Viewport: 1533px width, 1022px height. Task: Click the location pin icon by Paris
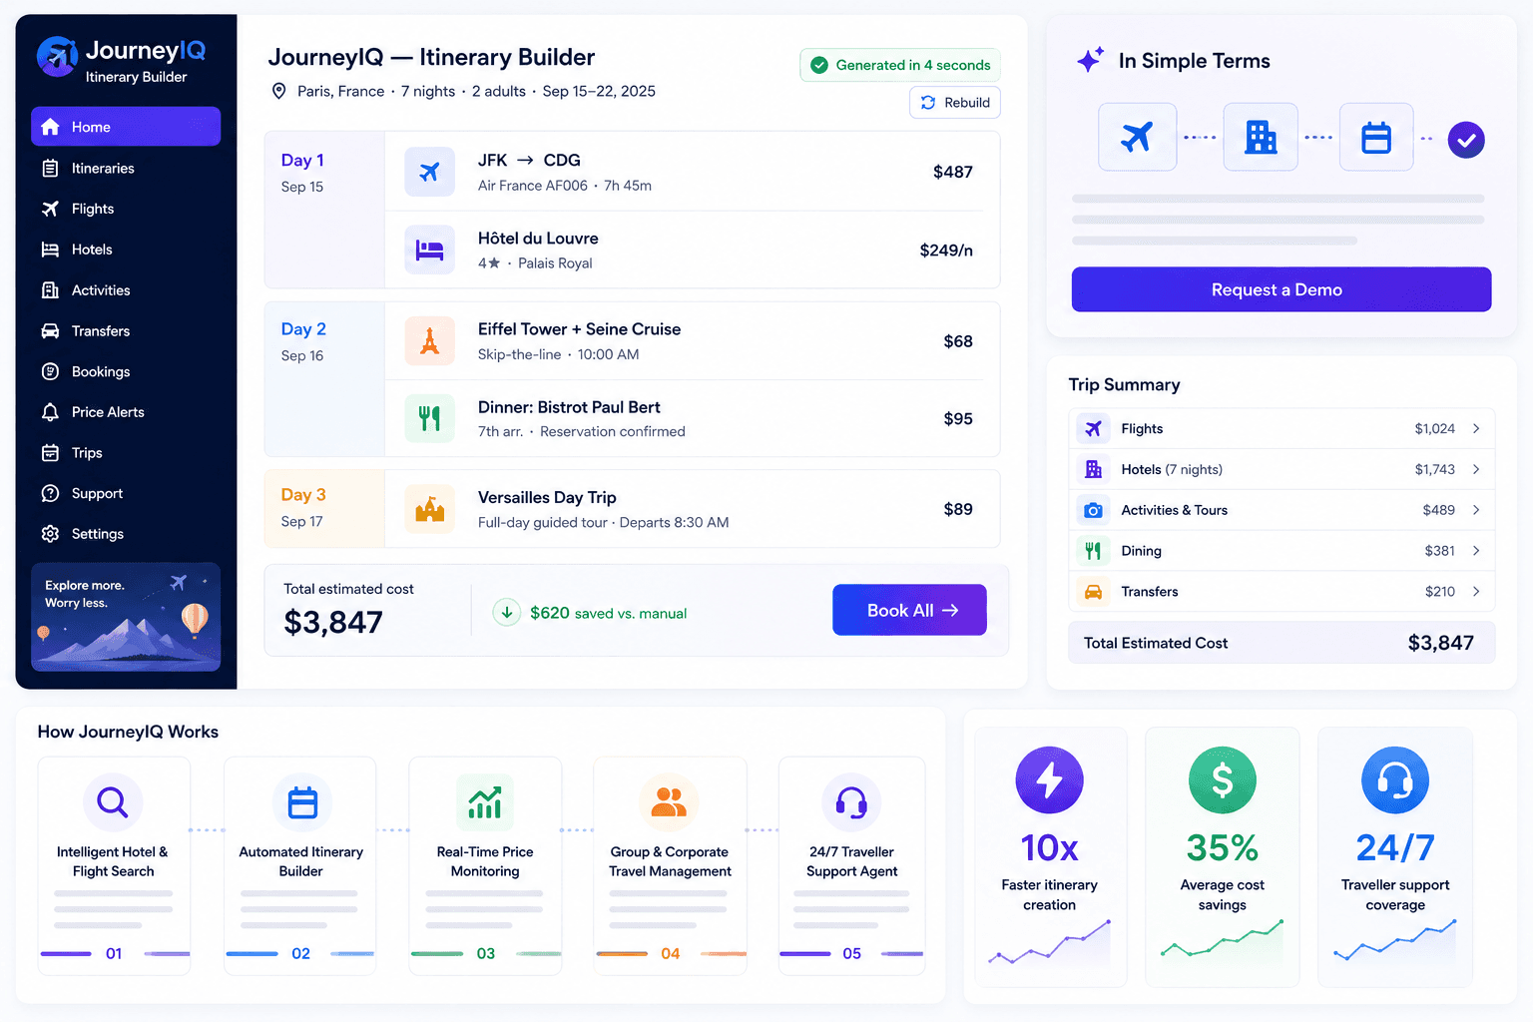[279, 91]
